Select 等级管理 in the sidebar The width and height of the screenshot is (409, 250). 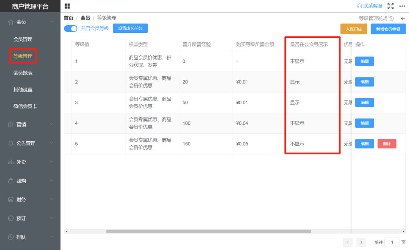coord(23,56)
